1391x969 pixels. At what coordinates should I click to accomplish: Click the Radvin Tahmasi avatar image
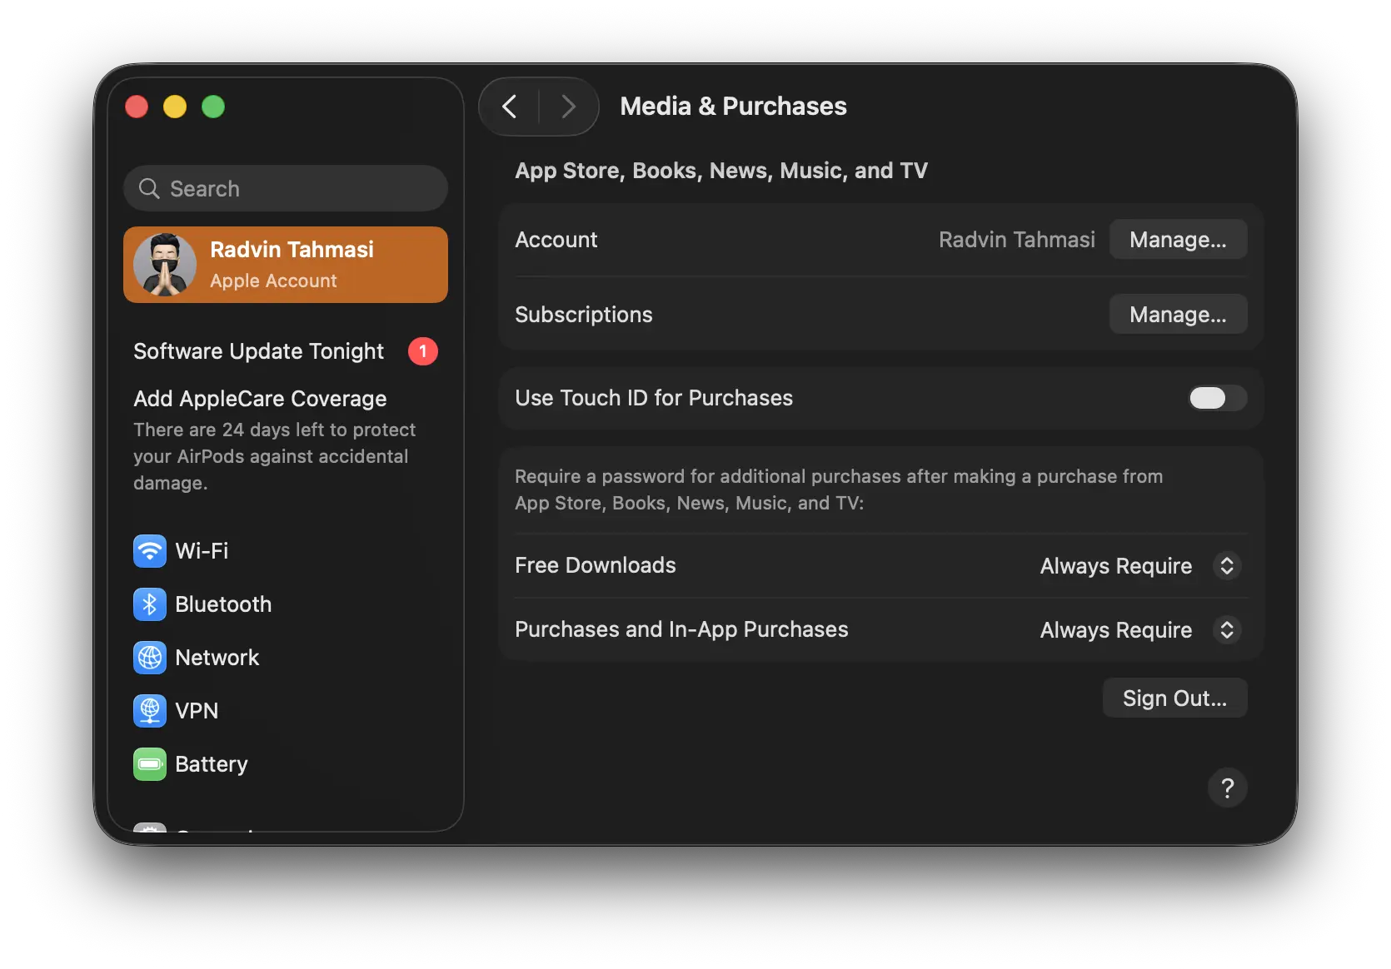pyautogui.click(x=165, y=265)
